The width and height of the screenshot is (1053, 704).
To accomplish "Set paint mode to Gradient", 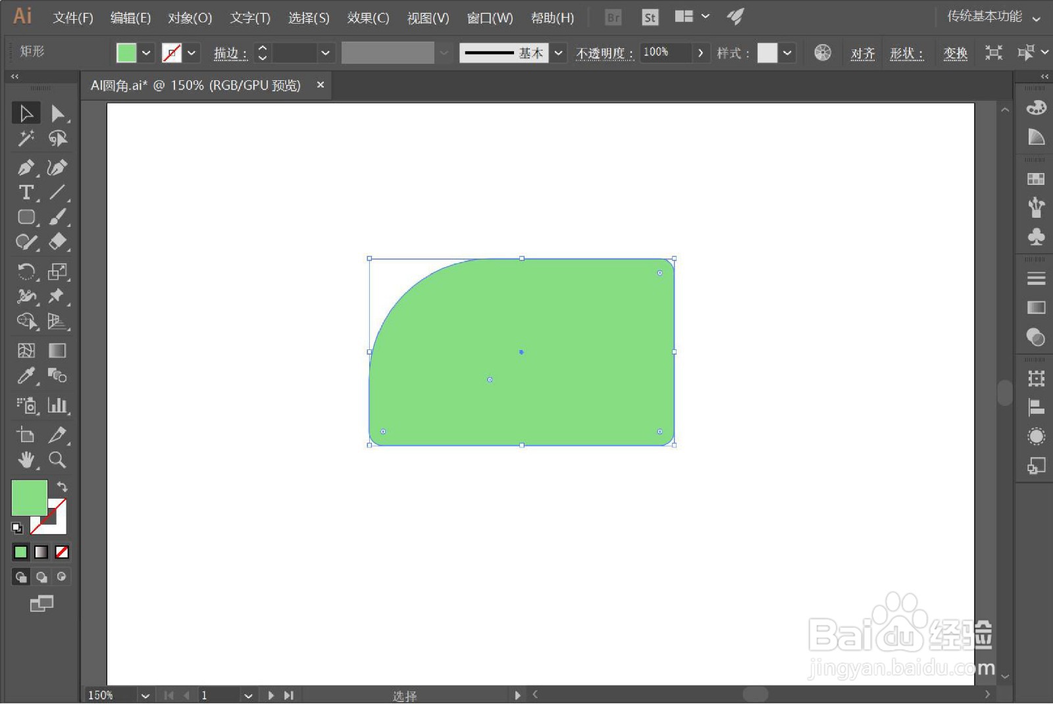I will pyautogui.click(x=41, y=552).
